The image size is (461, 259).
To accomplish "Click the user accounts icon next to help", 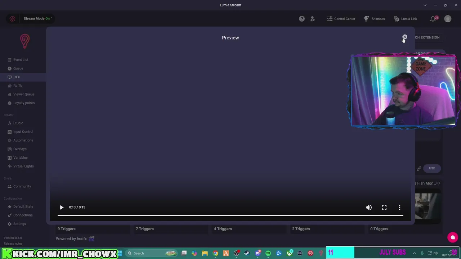I will 313,19.
